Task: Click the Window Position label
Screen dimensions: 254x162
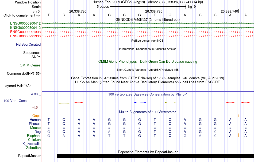Action: 28,2
